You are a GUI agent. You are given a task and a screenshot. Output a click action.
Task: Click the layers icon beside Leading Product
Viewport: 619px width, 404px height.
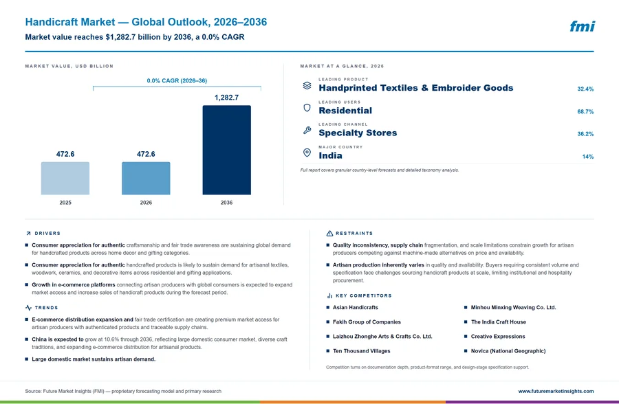click(x=307, y=85)
